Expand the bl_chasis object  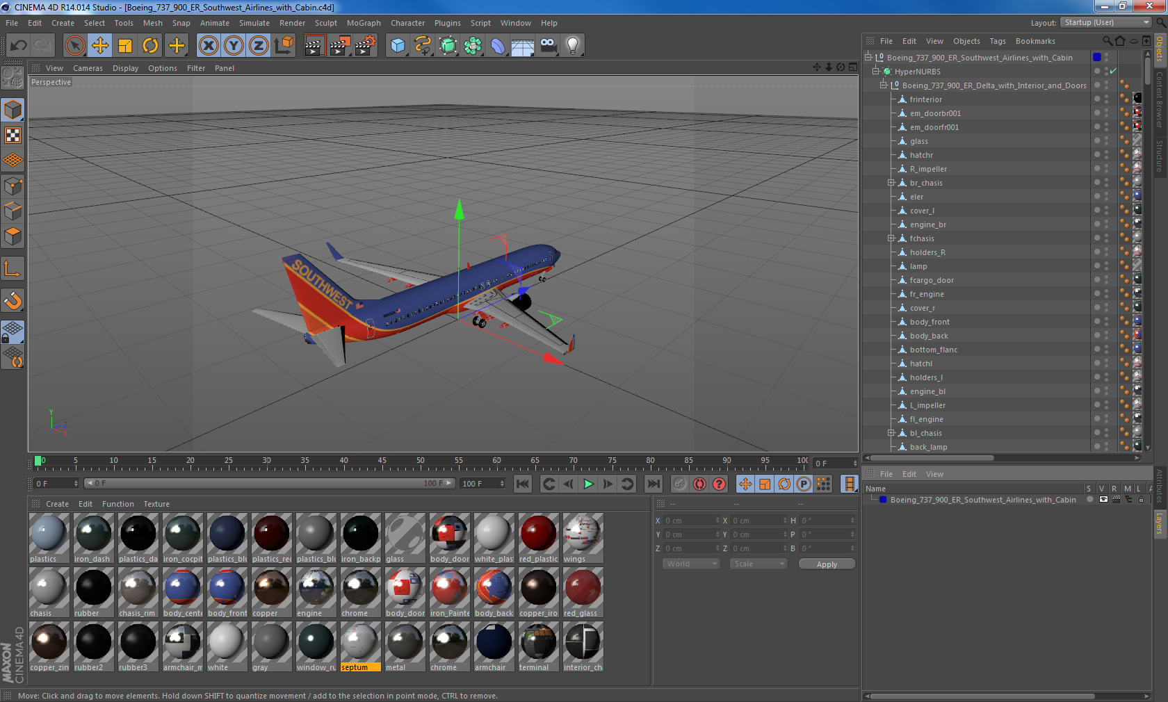tap(891, 433)
